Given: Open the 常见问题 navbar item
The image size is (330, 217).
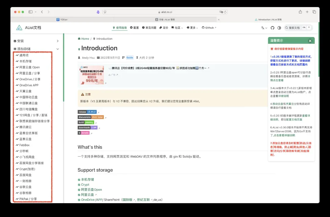Looking at the screenshot, I should pyautogui.click(x=149, y=28).
